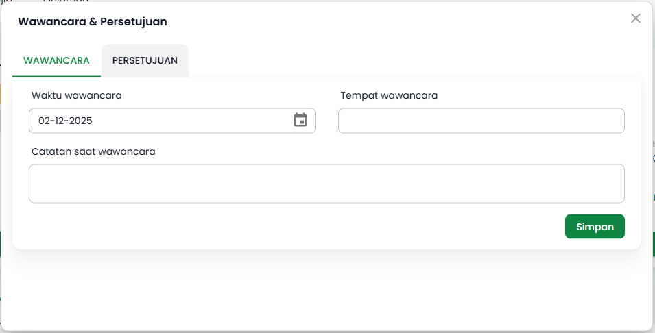The image size is (655, 333).
Task: Close the Wawancara & Persetujuan dialog
Action: point(636,18)
